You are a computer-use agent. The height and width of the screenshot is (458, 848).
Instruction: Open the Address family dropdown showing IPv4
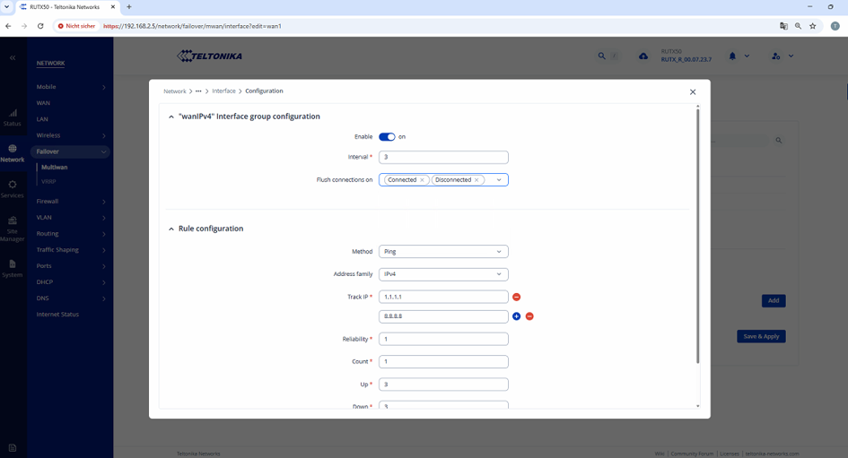[x=443, y=274]
